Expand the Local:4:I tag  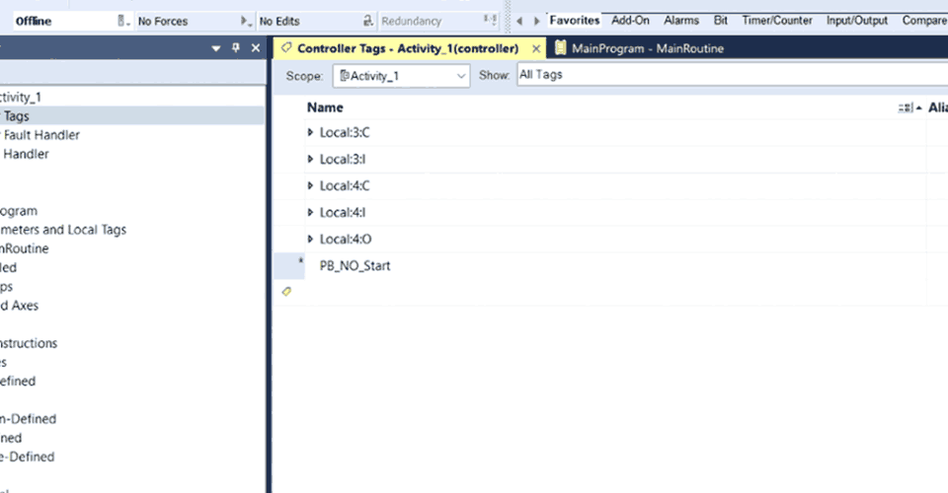(x=311, y=212)
